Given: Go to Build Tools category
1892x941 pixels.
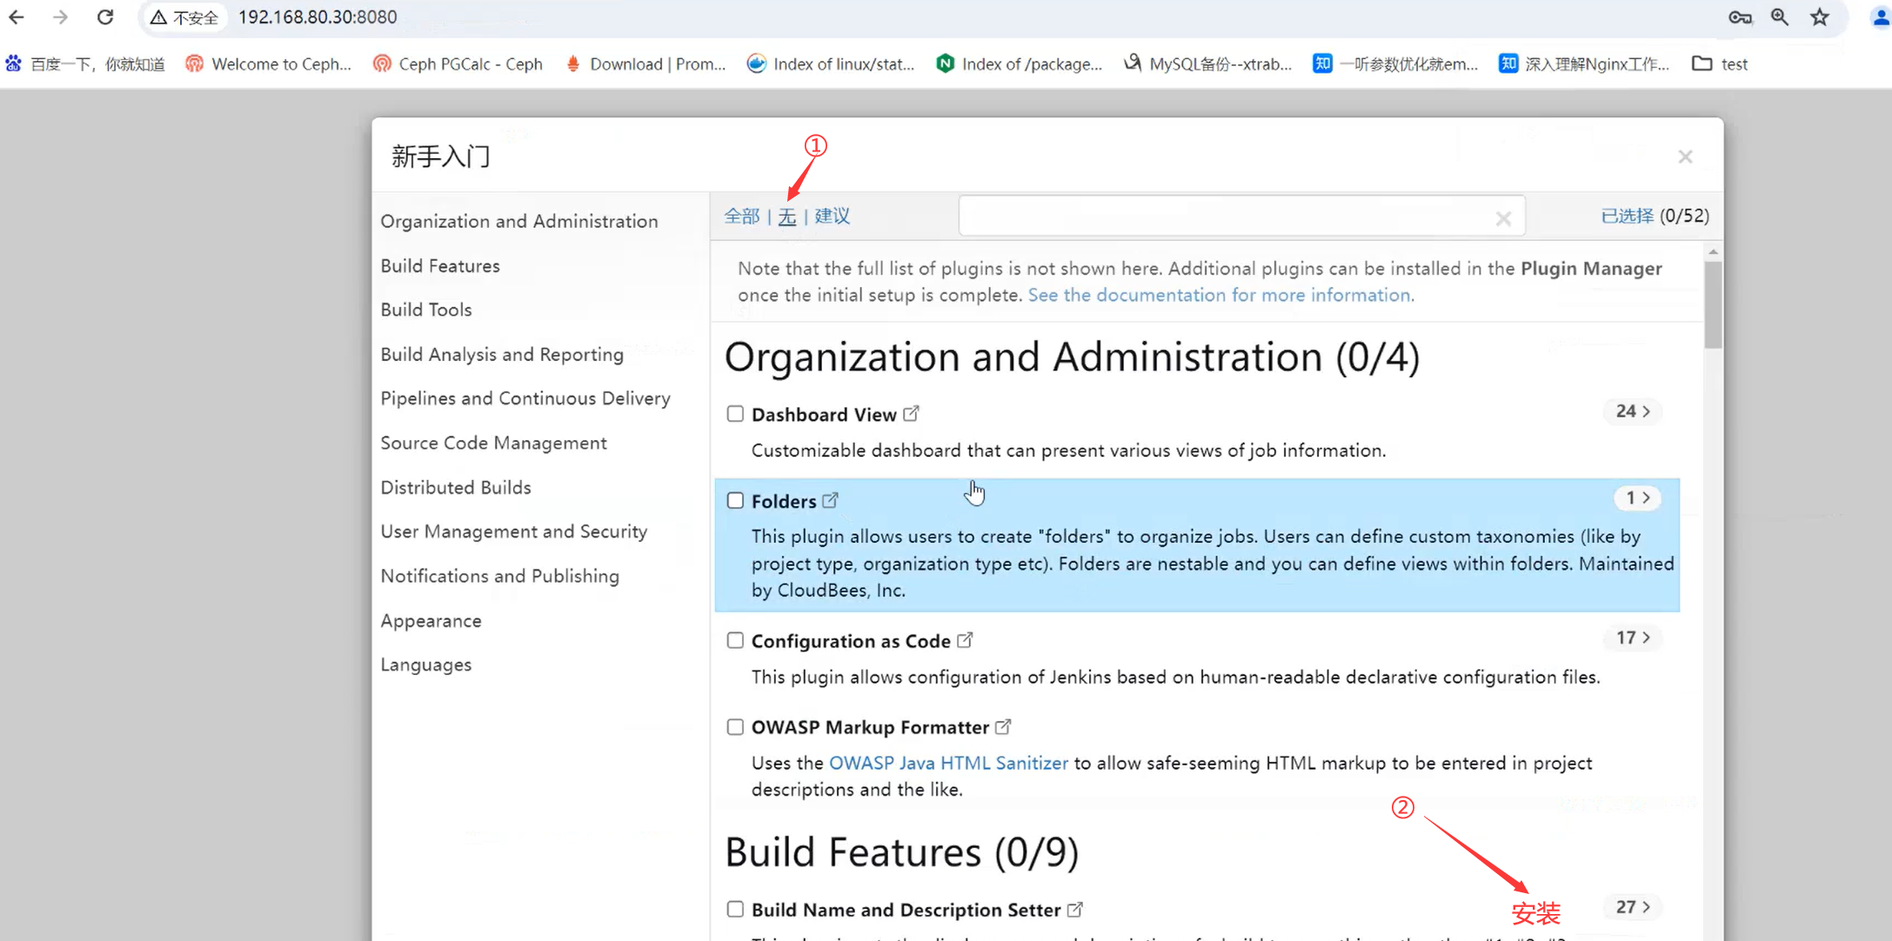Looking at the screenshot, I should (x=426, y=310).
